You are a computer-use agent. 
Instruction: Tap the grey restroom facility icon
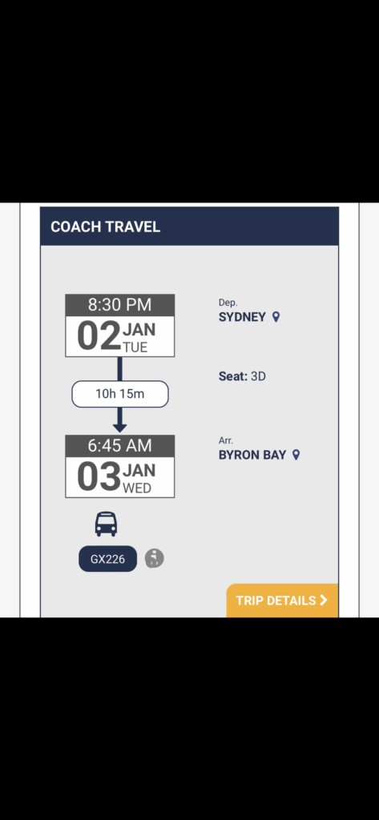tap(155, 558)
